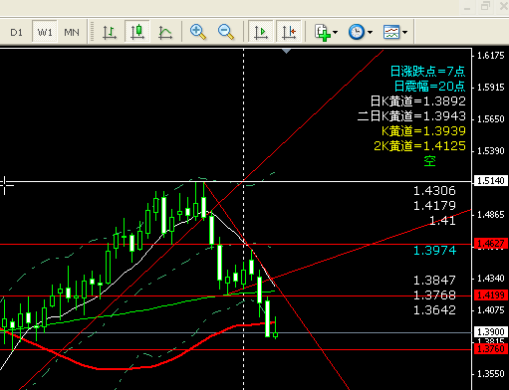
Task: Toggle the auto scroll chart button
Action: (x=261, y=32)
